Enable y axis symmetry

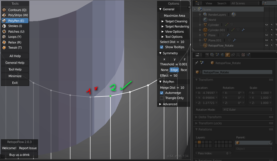click(175, 59)
